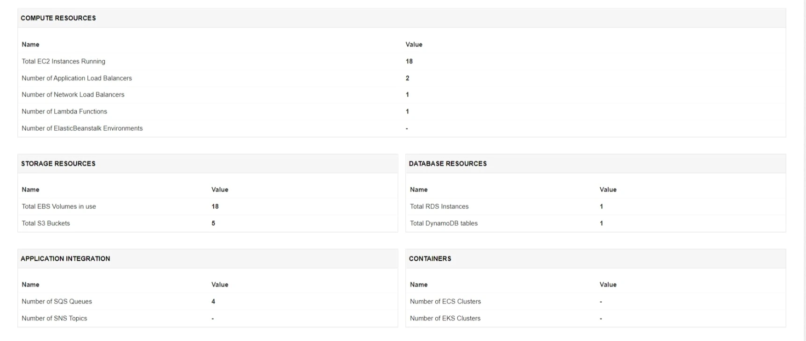Select the Total EC2 Instances Running row
This screenshot has height=341, width=806.
point(64,61)
